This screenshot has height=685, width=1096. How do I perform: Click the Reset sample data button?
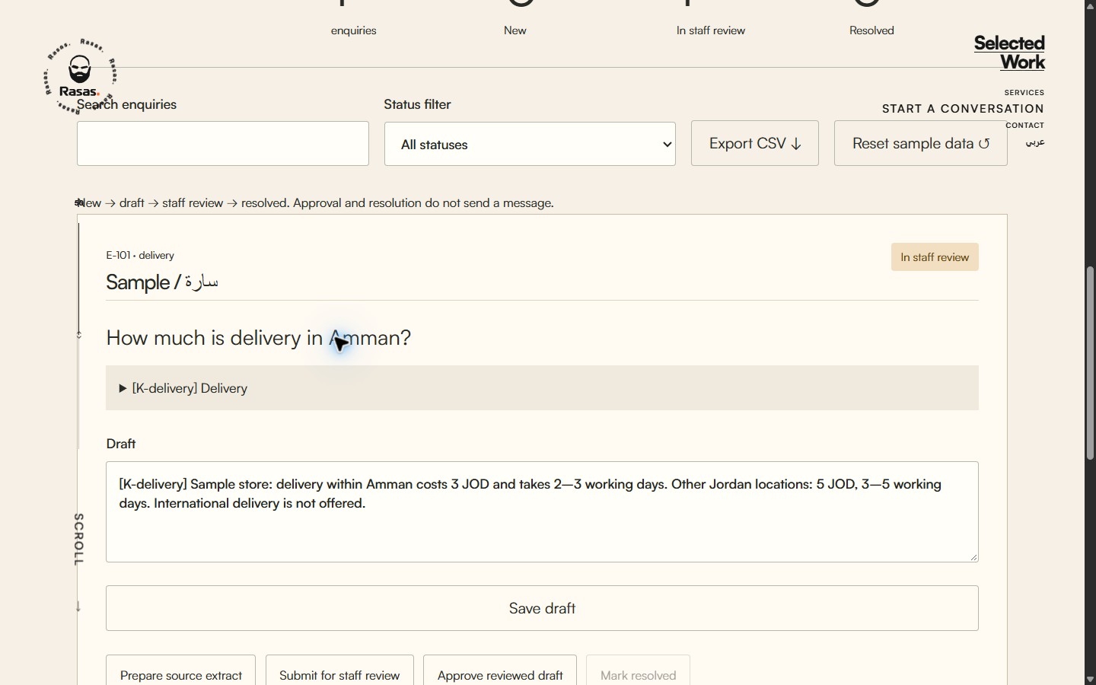click(921, 143)
